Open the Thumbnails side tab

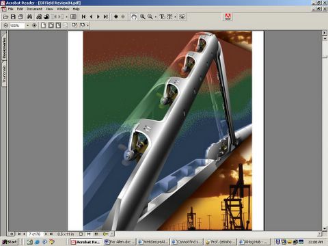click(x=4, y=74)
